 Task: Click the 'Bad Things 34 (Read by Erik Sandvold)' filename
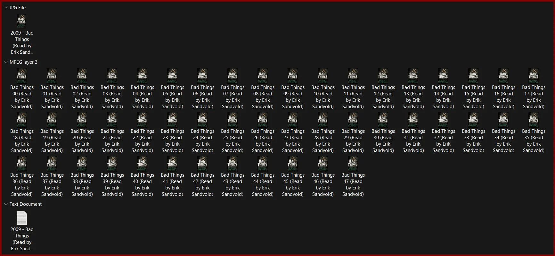coord(503,141)
